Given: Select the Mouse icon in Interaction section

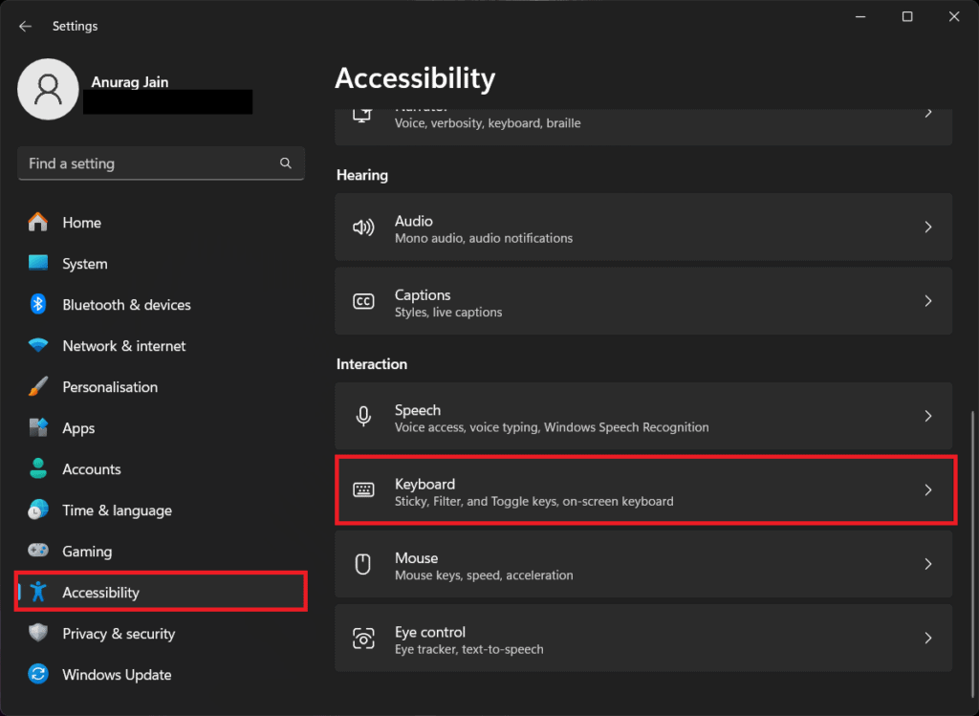Looking at the screenshot, I should tap(363, 564).
